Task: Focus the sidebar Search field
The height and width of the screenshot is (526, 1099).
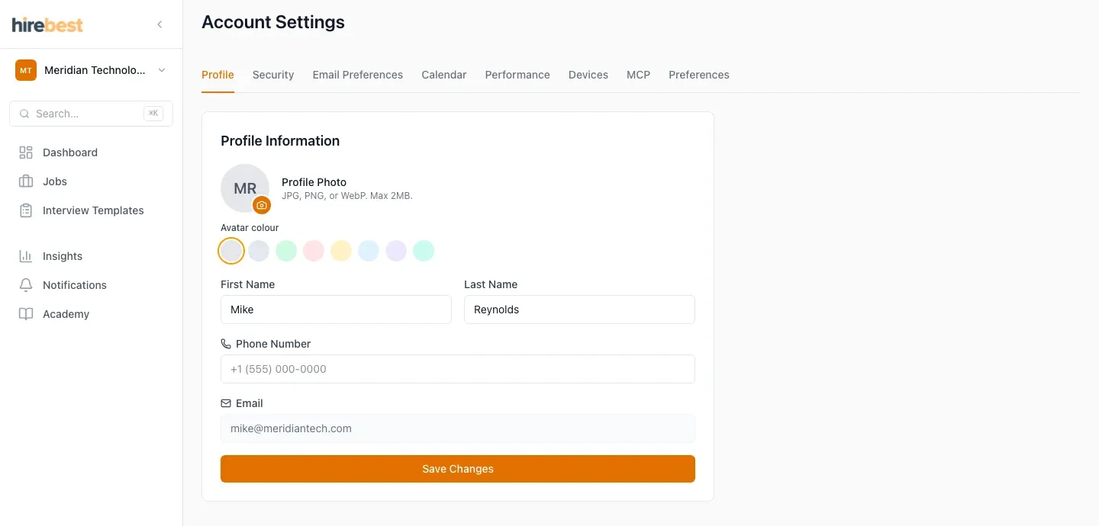Action: pyautogui.click(x=91, y=114)
